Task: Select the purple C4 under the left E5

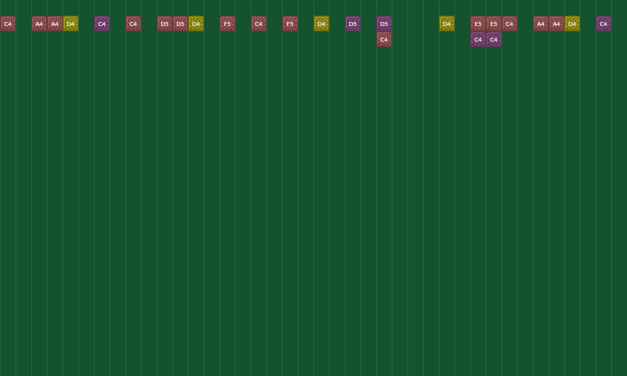Action: pos(478,39)
